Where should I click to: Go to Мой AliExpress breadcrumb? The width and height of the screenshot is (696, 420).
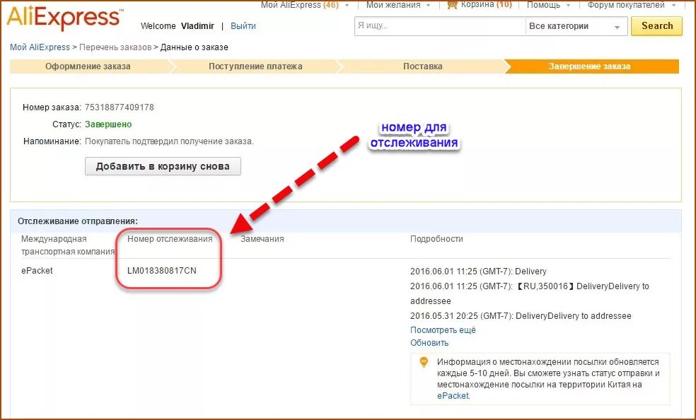(x=40, y=47)
